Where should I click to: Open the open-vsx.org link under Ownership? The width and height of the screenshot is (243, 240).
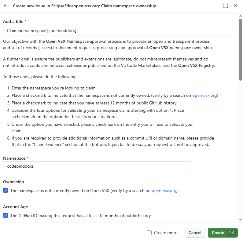click(164, 191)
